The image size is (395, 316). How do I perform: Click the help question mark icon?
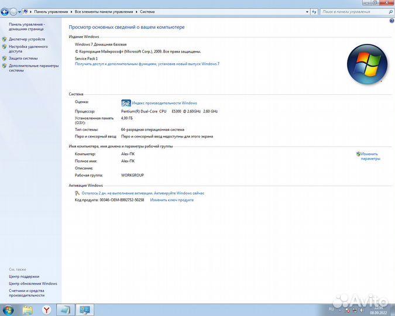click(x=391, y=20)
